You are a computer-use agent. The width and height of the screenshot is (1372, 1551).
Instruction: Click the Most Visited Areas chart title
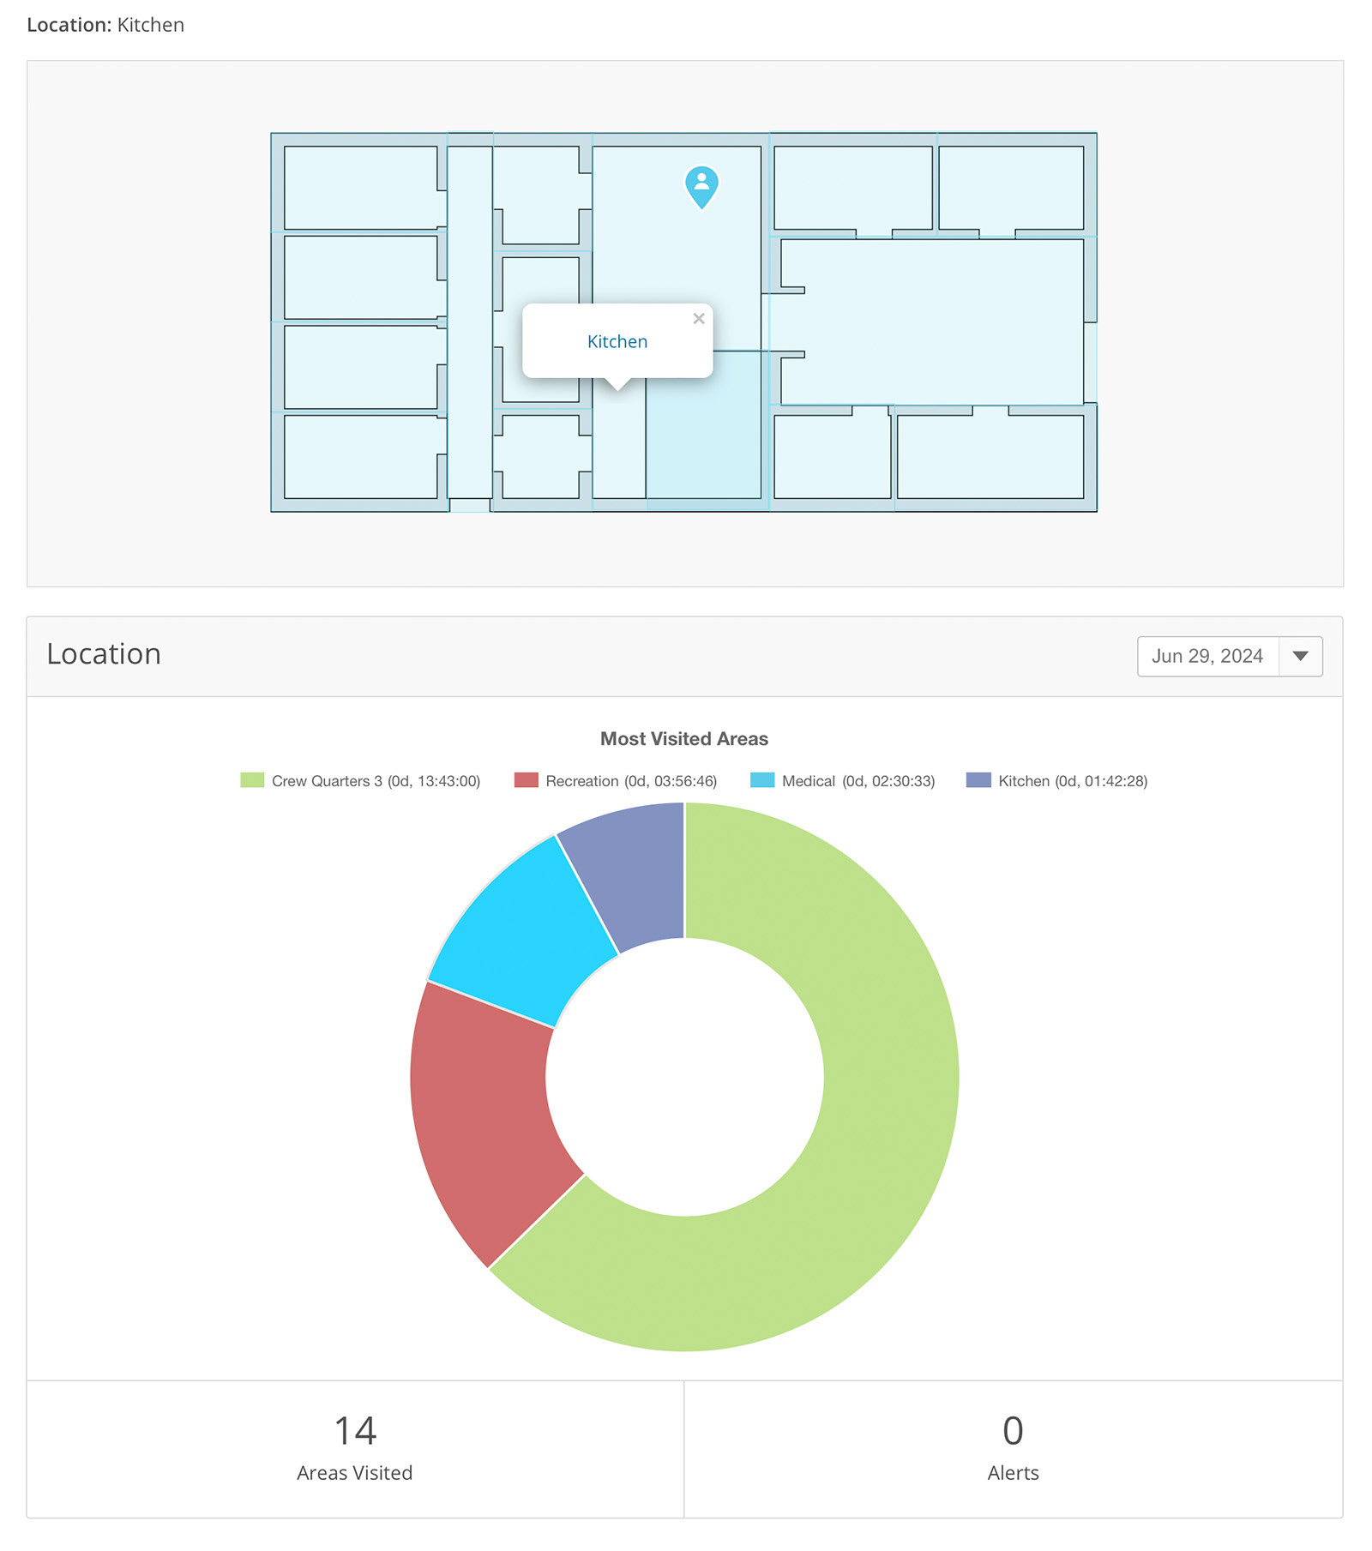tap(684, 738)
